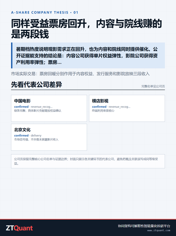Select the 北京文化 company card
Viewport: 176px width, 236px height.
point(49,137)
